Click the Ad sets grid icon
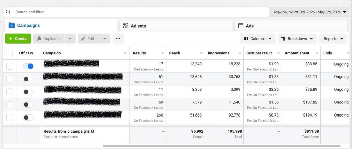This screenshot has width=352, height=149. pyautogui.click(x=126, y=26)
